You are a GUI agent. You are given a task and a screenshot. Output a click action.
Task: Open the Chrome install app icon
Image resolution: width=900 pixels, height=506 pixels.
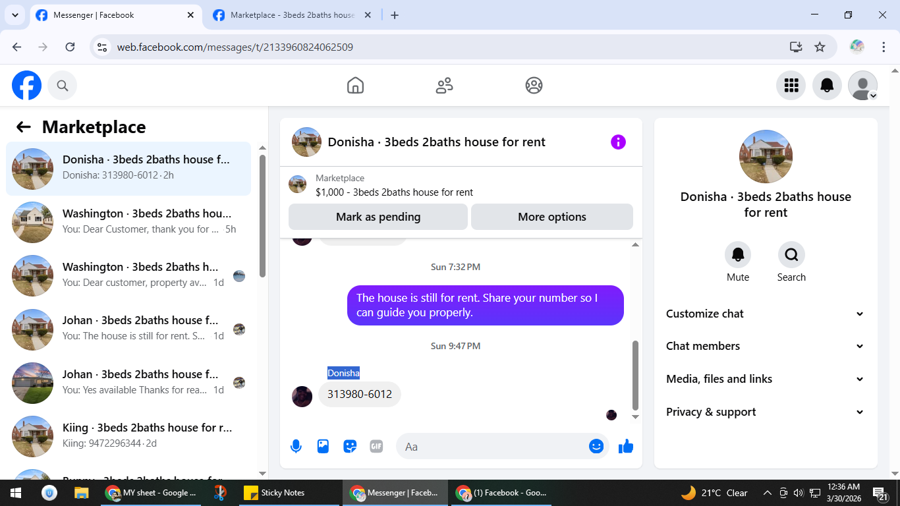click(x=796, y=47)
